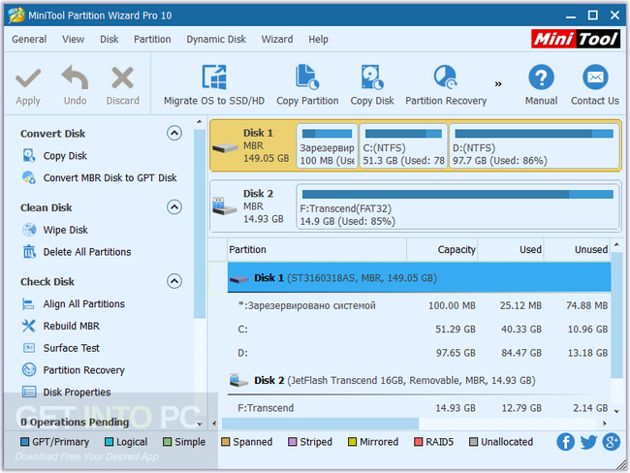This screenshot has width=630, height=473.
Task: Select the F:Transcend partition row
Action: pyautogui.click(x=419, y=408)
